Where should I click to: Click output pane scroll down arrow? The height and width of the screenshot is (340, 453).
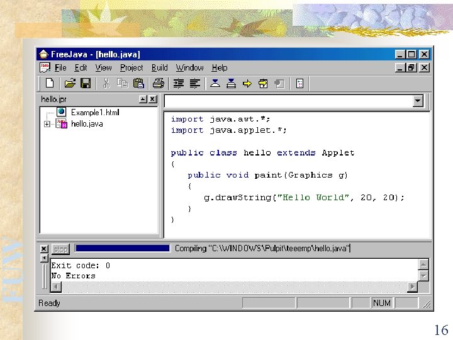pyautogui.click(x=423, y=276)
